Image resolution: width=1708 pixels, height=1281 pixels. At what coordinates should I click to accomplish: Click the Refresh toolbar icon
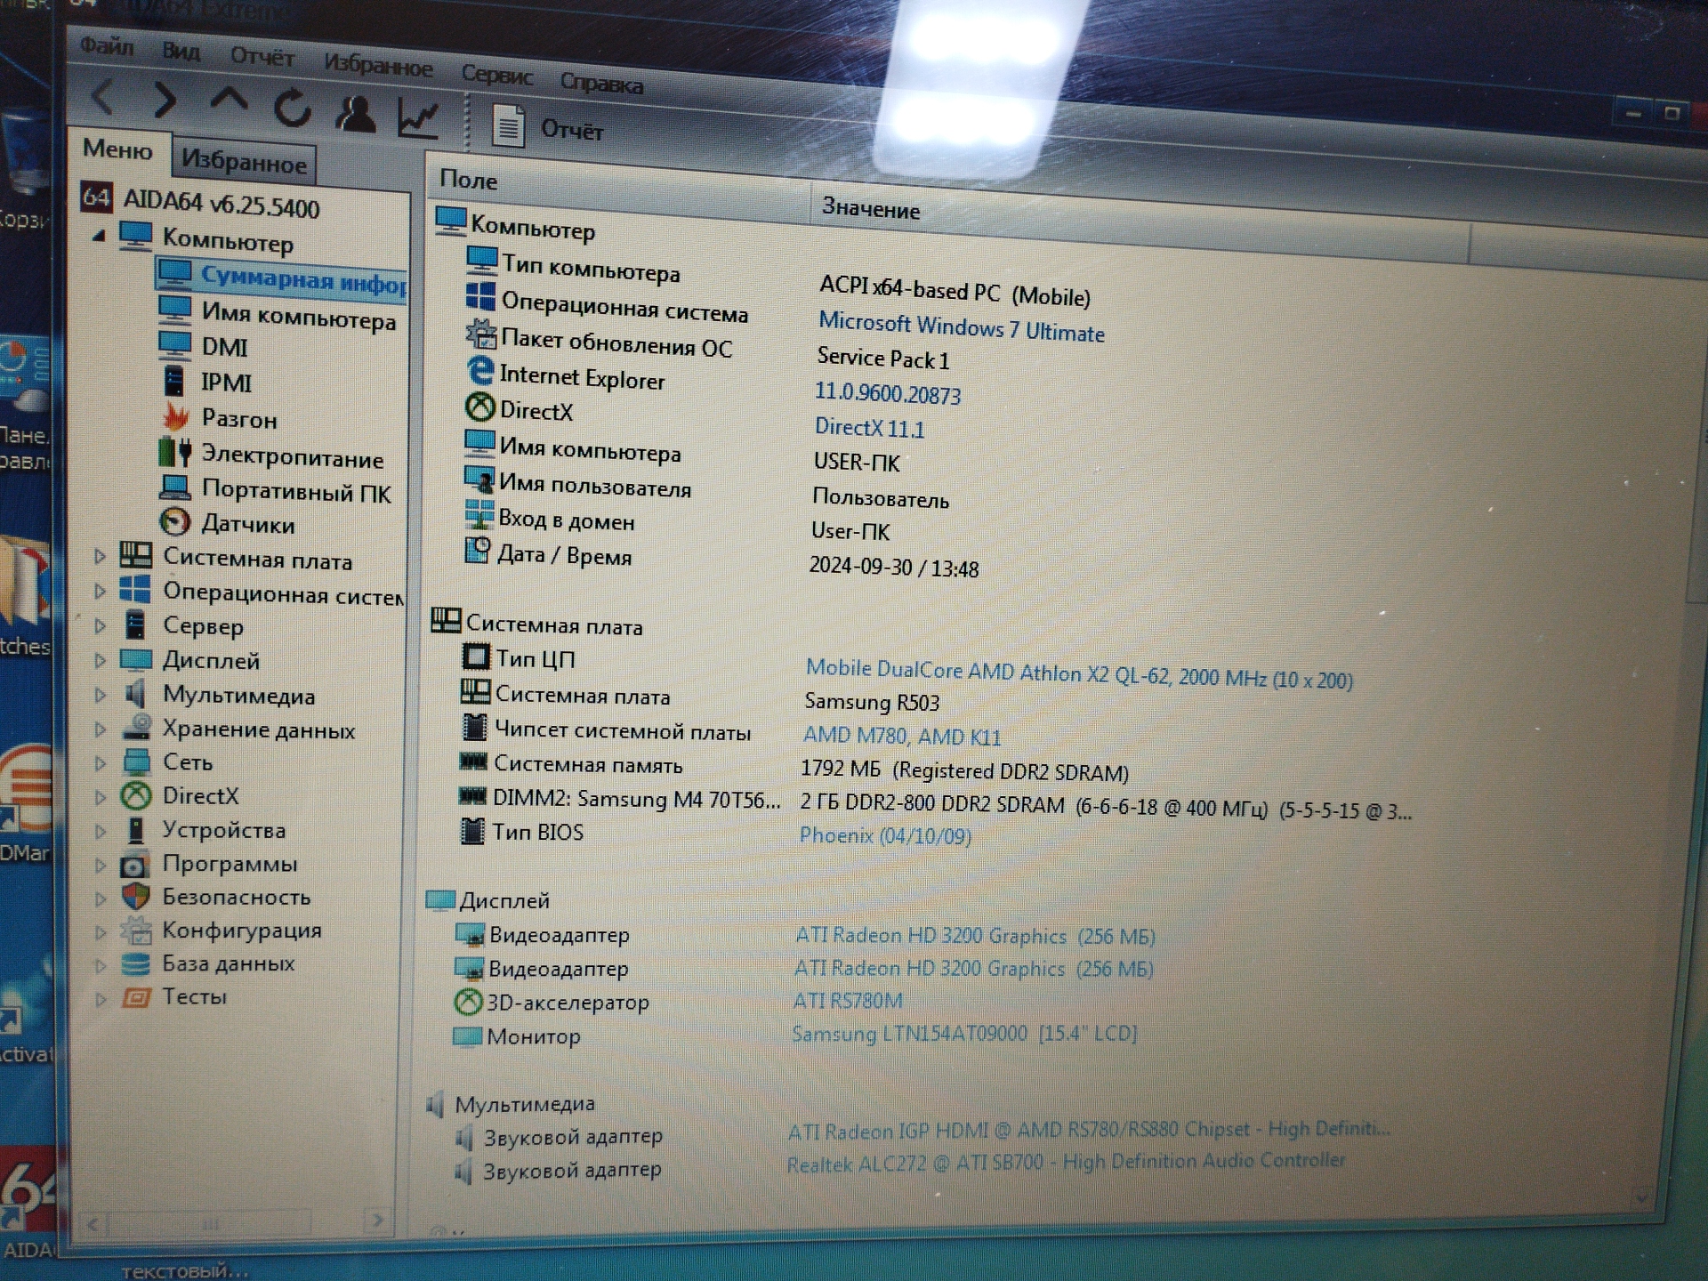coord(292,109)
